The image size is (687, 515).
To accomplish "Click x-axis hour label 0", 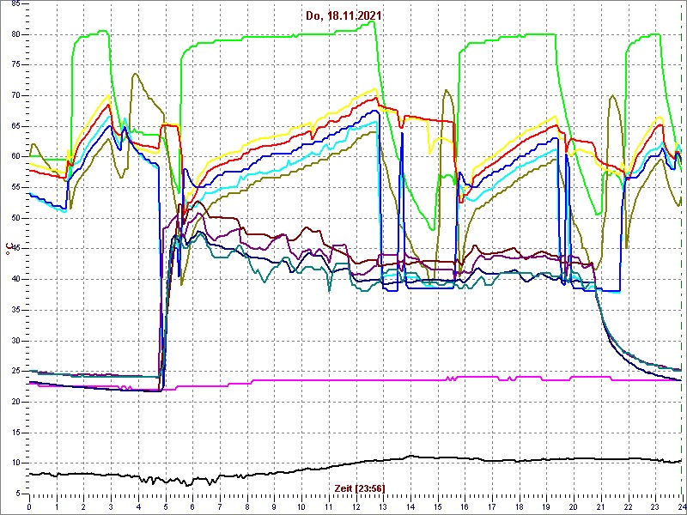I will pos(29,506).
